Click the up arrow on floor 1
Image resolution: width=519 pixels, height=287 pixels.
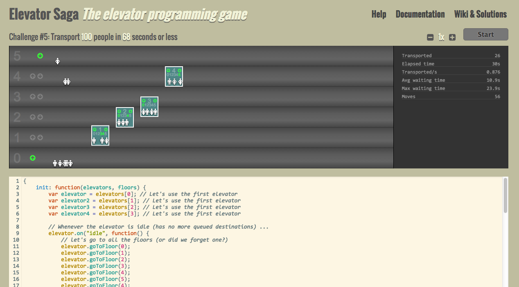pyautogui.click(x=33, y=137)
